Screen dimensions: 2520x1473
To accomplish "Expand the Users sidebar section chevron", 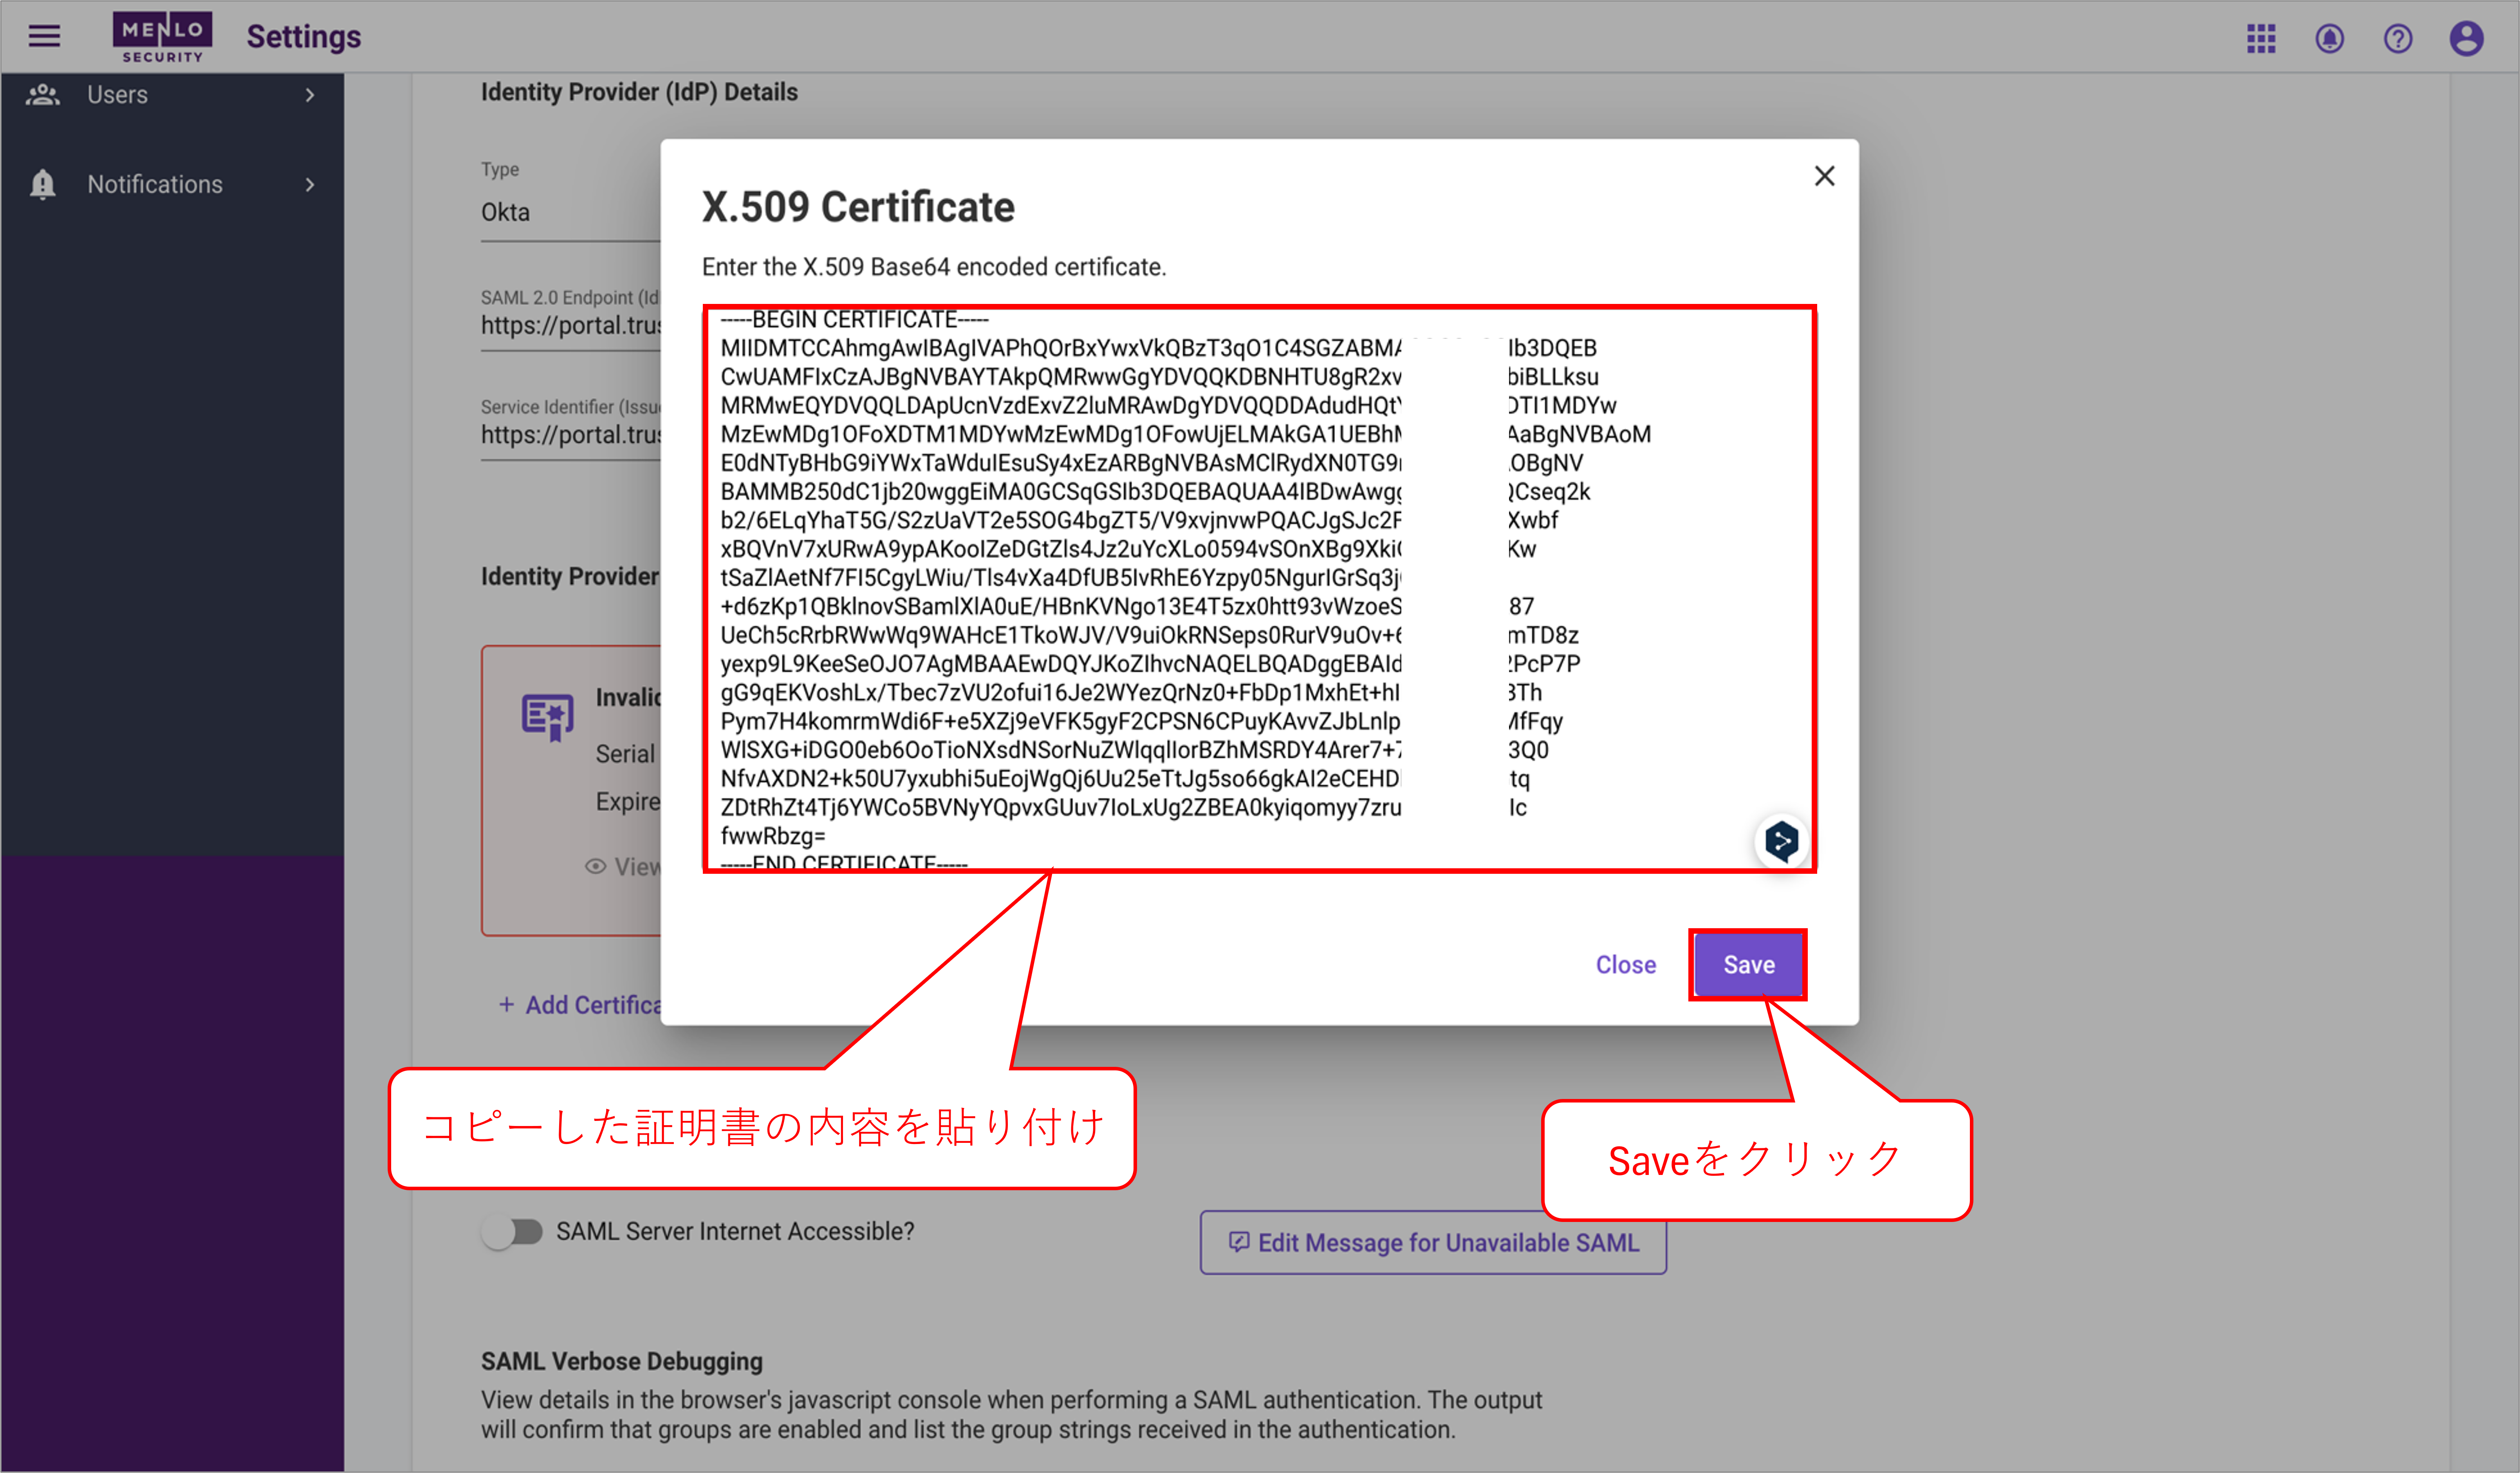I will [310, 95].
